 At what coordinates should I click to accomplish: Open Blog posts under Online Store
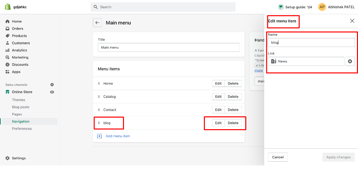coord(21,107)
